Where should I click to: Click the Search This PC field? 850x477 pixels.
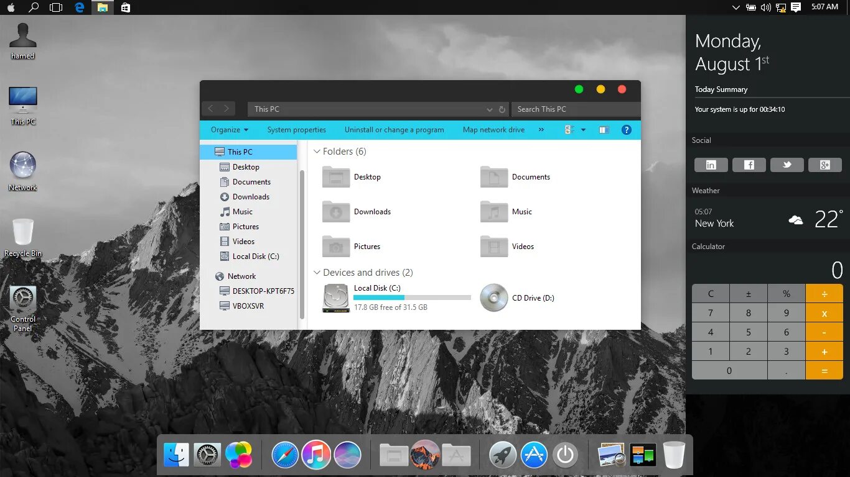pyautogui.click(x=576, y=109)
